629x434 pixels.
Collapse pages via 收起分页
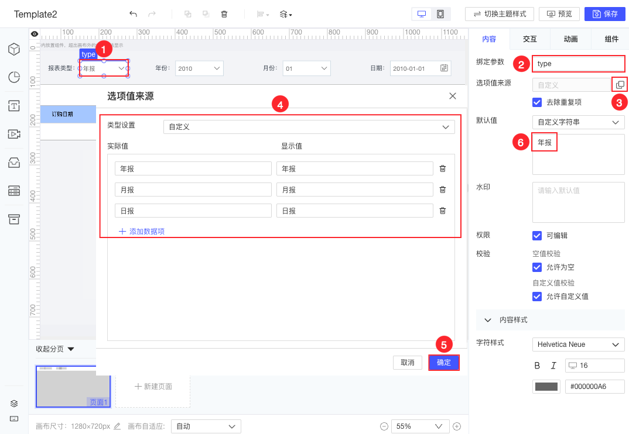point(55,349)
